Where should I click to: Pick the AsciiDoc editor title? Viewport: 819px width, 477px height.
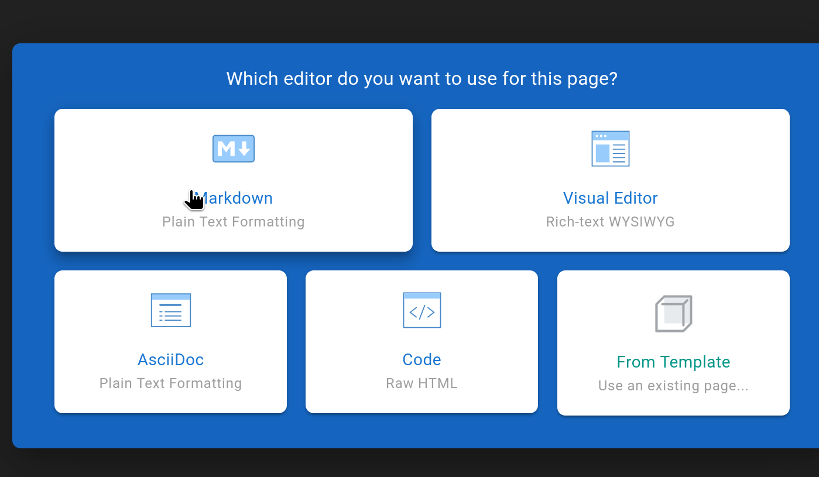click(x=171, y=359)
